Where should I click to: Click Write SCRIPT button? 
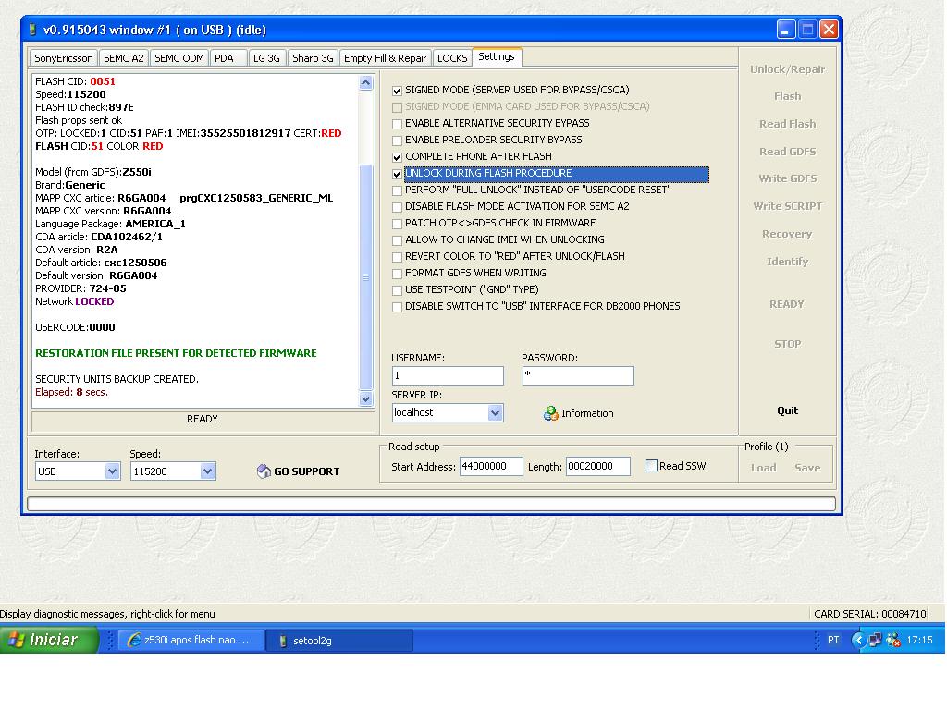(787, 206)
